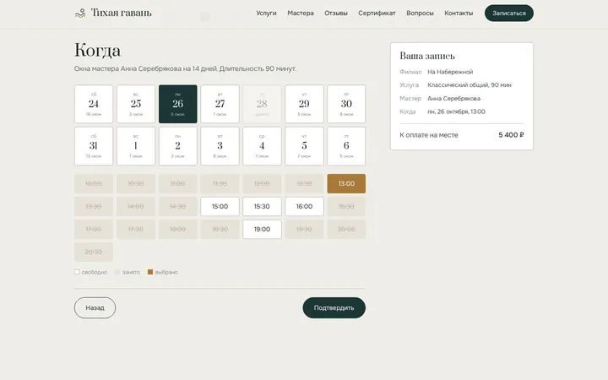The height and width of the screenshot is (380, 608).
Task: Choose Friday 30 date card
Action: 346,104
